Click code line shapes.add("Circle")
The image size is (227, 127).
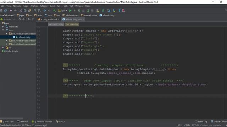click(81, 38)
